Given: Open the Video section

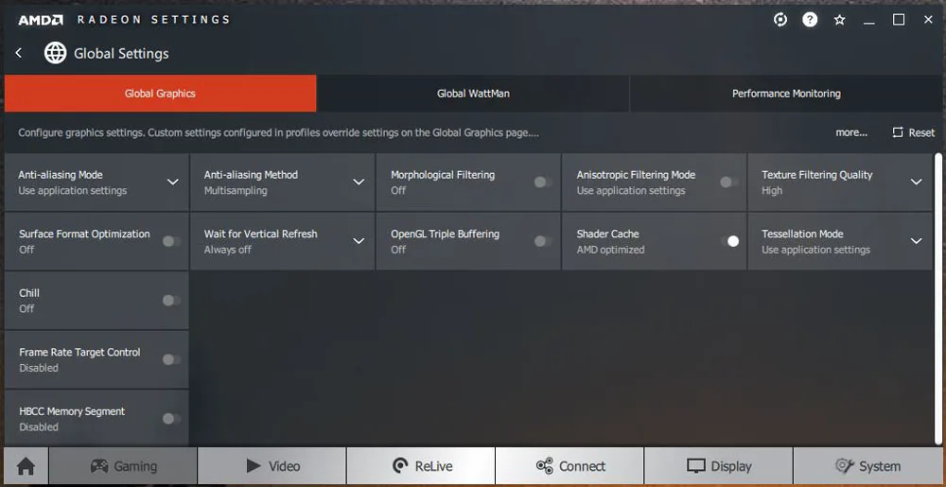Looking at the screenshot, I should click(x=272, y=466).
